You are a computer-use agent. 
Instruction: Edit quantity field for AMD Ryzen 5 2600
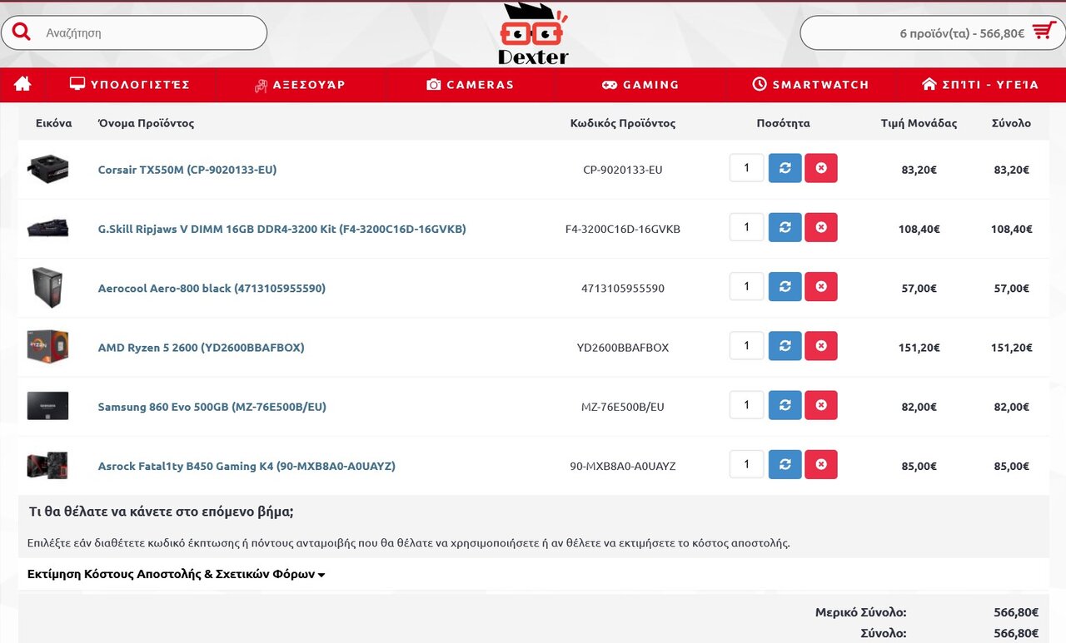click(x=747, y=345)
